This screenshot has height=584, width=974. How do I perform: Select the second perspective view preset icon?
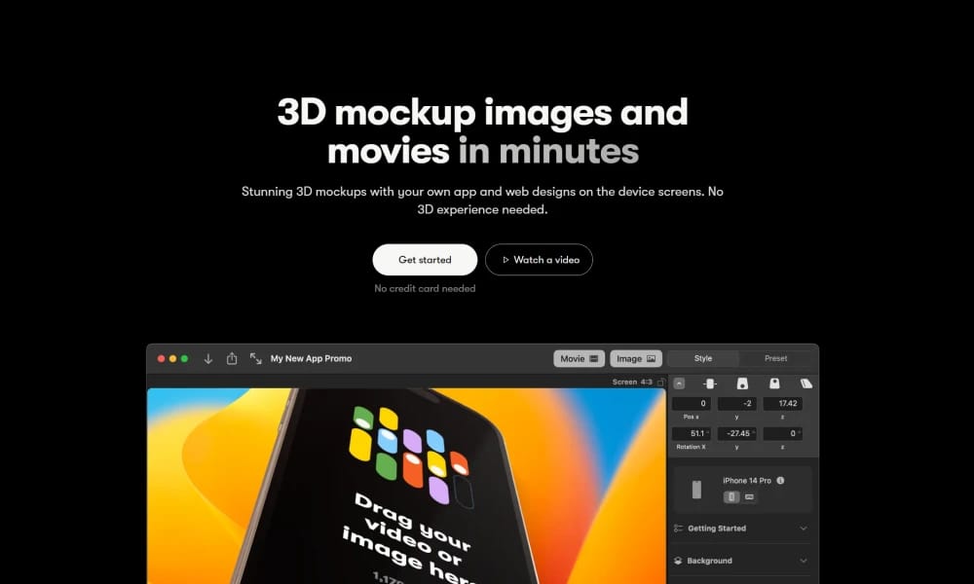[742, 383]
